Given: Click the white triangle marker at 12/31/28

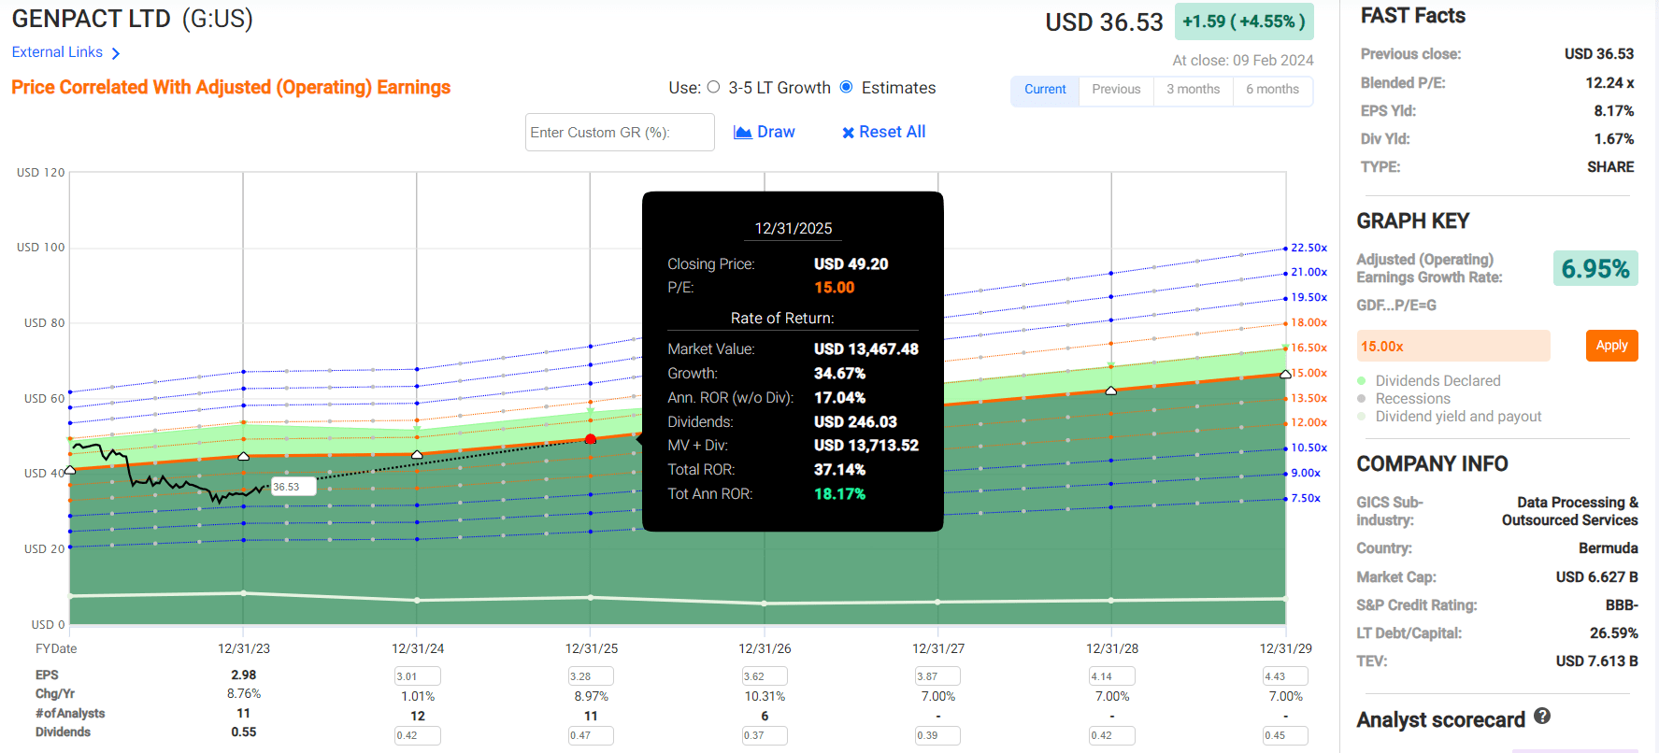Looking at the screenshot, I should tap(1111, 391).
